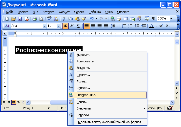
Task: Open the Вставка menu
Action: 48,12
